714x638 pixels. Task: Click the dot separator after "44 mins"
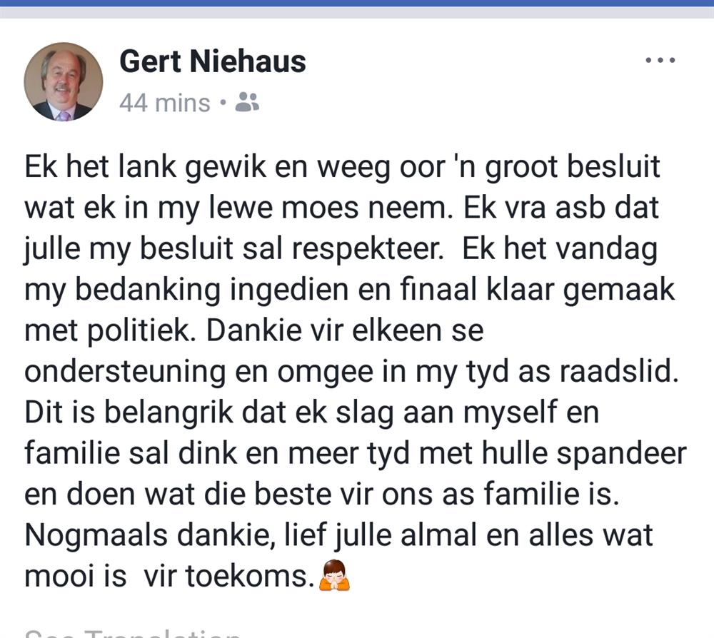point(223,103)
